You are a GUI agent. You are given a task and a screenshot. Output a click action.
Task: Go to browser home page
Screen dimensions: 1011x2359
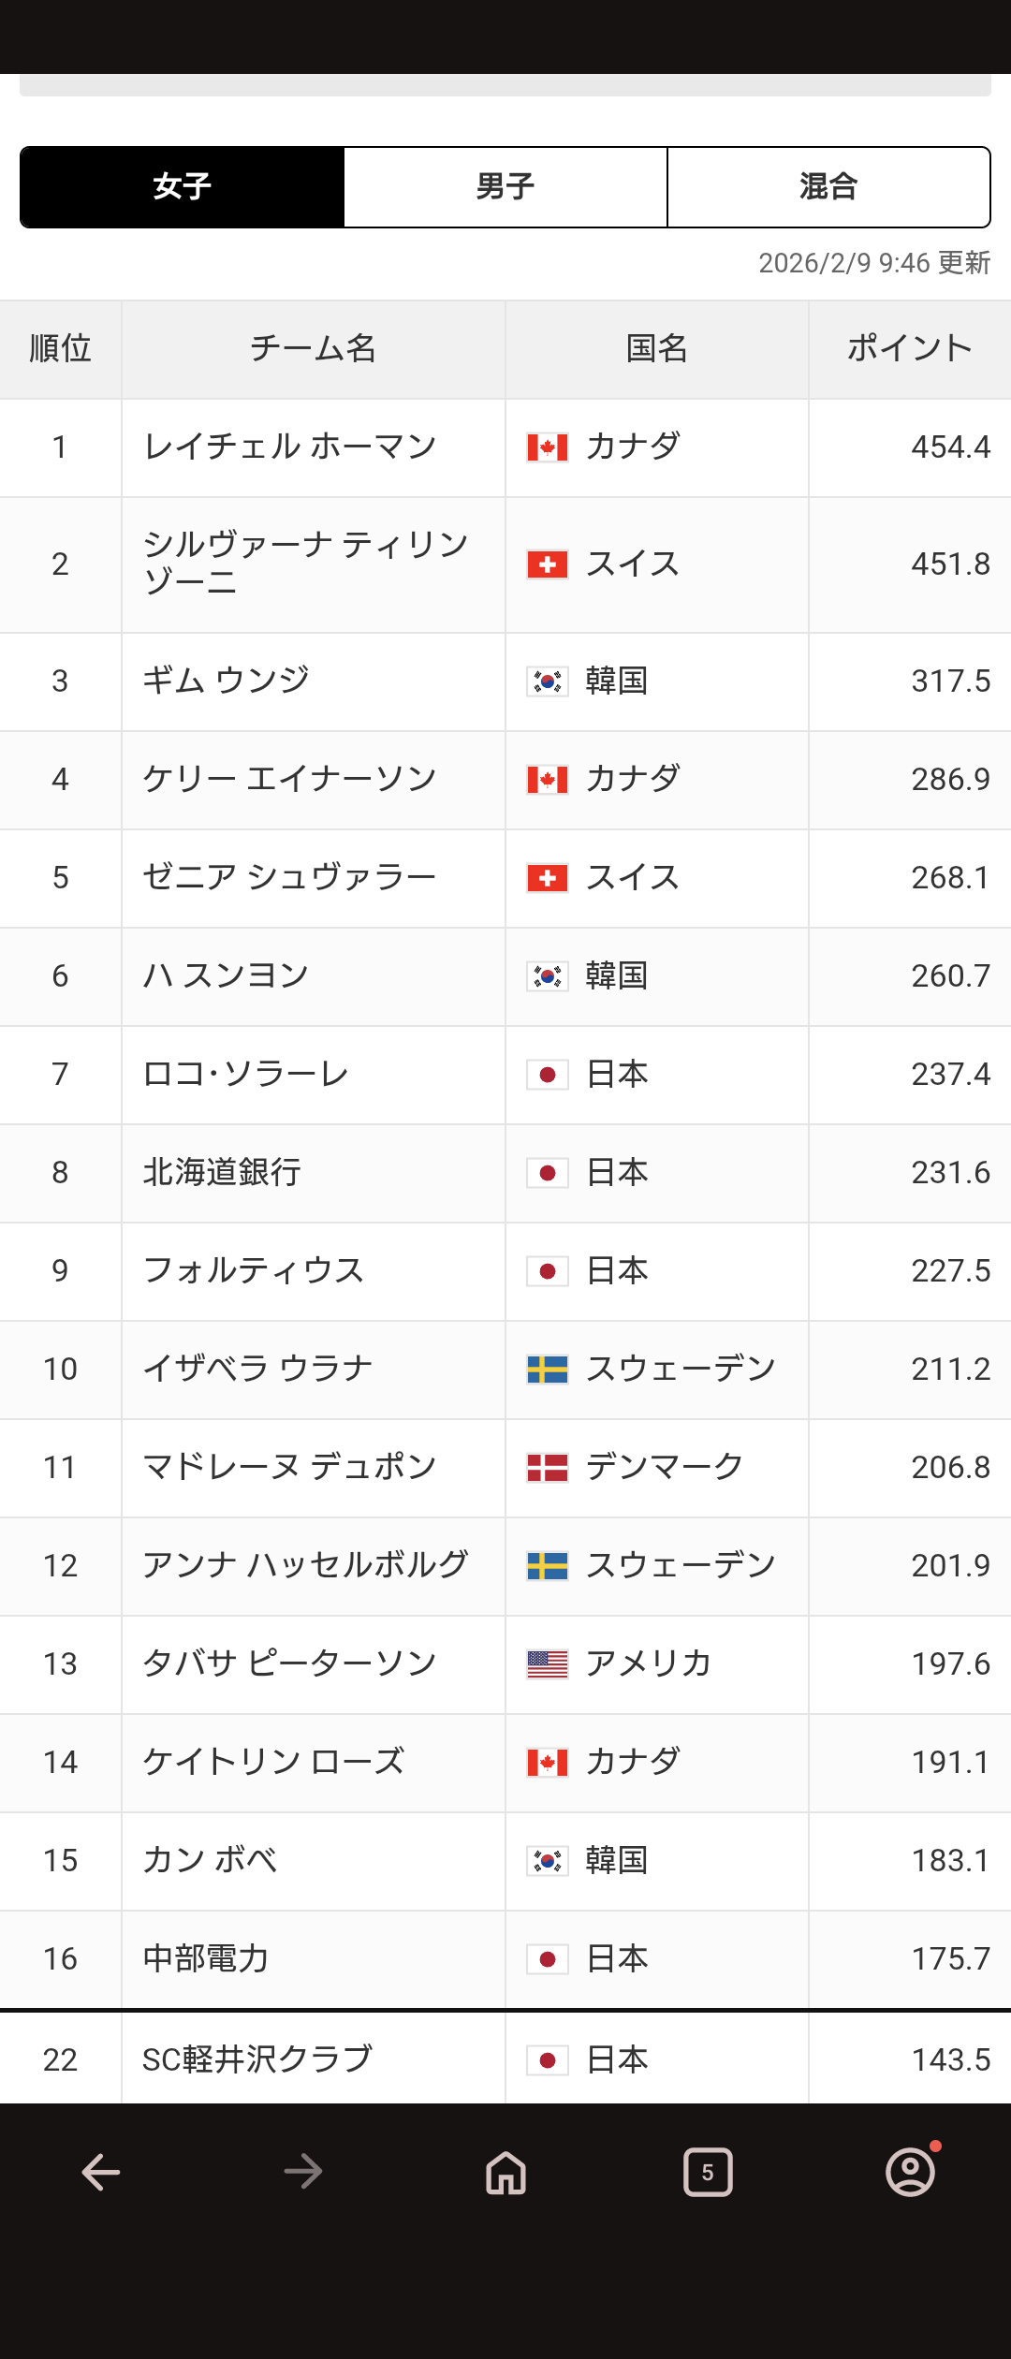click(505, 2172)
